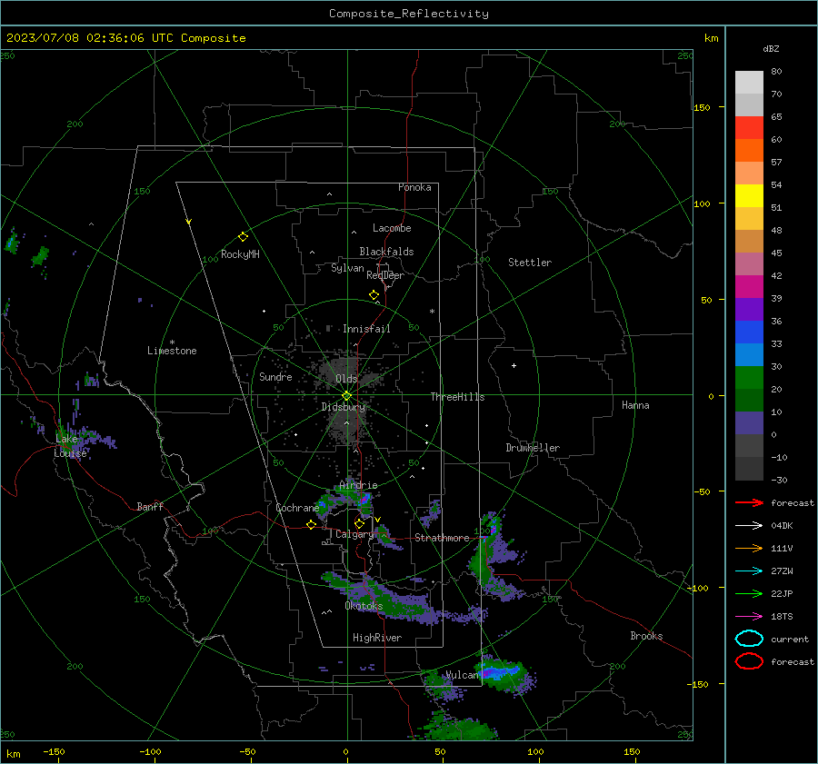The width and height of the screenshot is (818, 764).
Task: Click the Vulcan label
Action: 462,675
